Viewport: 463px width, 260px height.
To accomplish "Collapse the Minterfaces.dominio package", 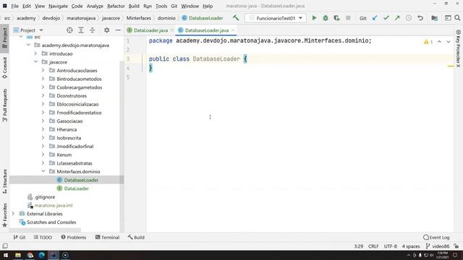I will [x=43, y=171].
